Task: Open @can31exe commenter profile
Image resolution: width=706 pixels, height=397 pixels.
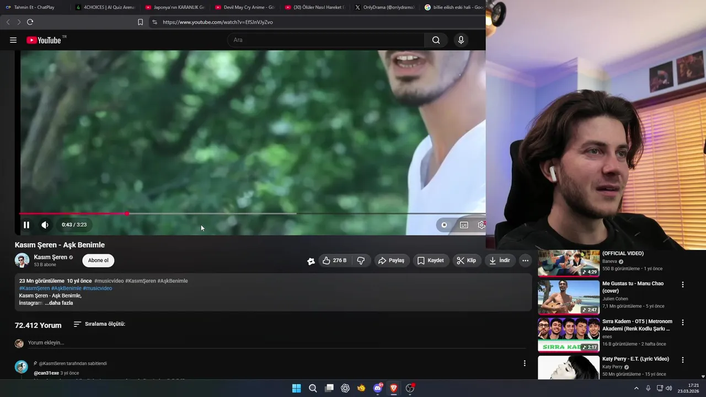Action: pyautogui.click(x=46, y=373)
